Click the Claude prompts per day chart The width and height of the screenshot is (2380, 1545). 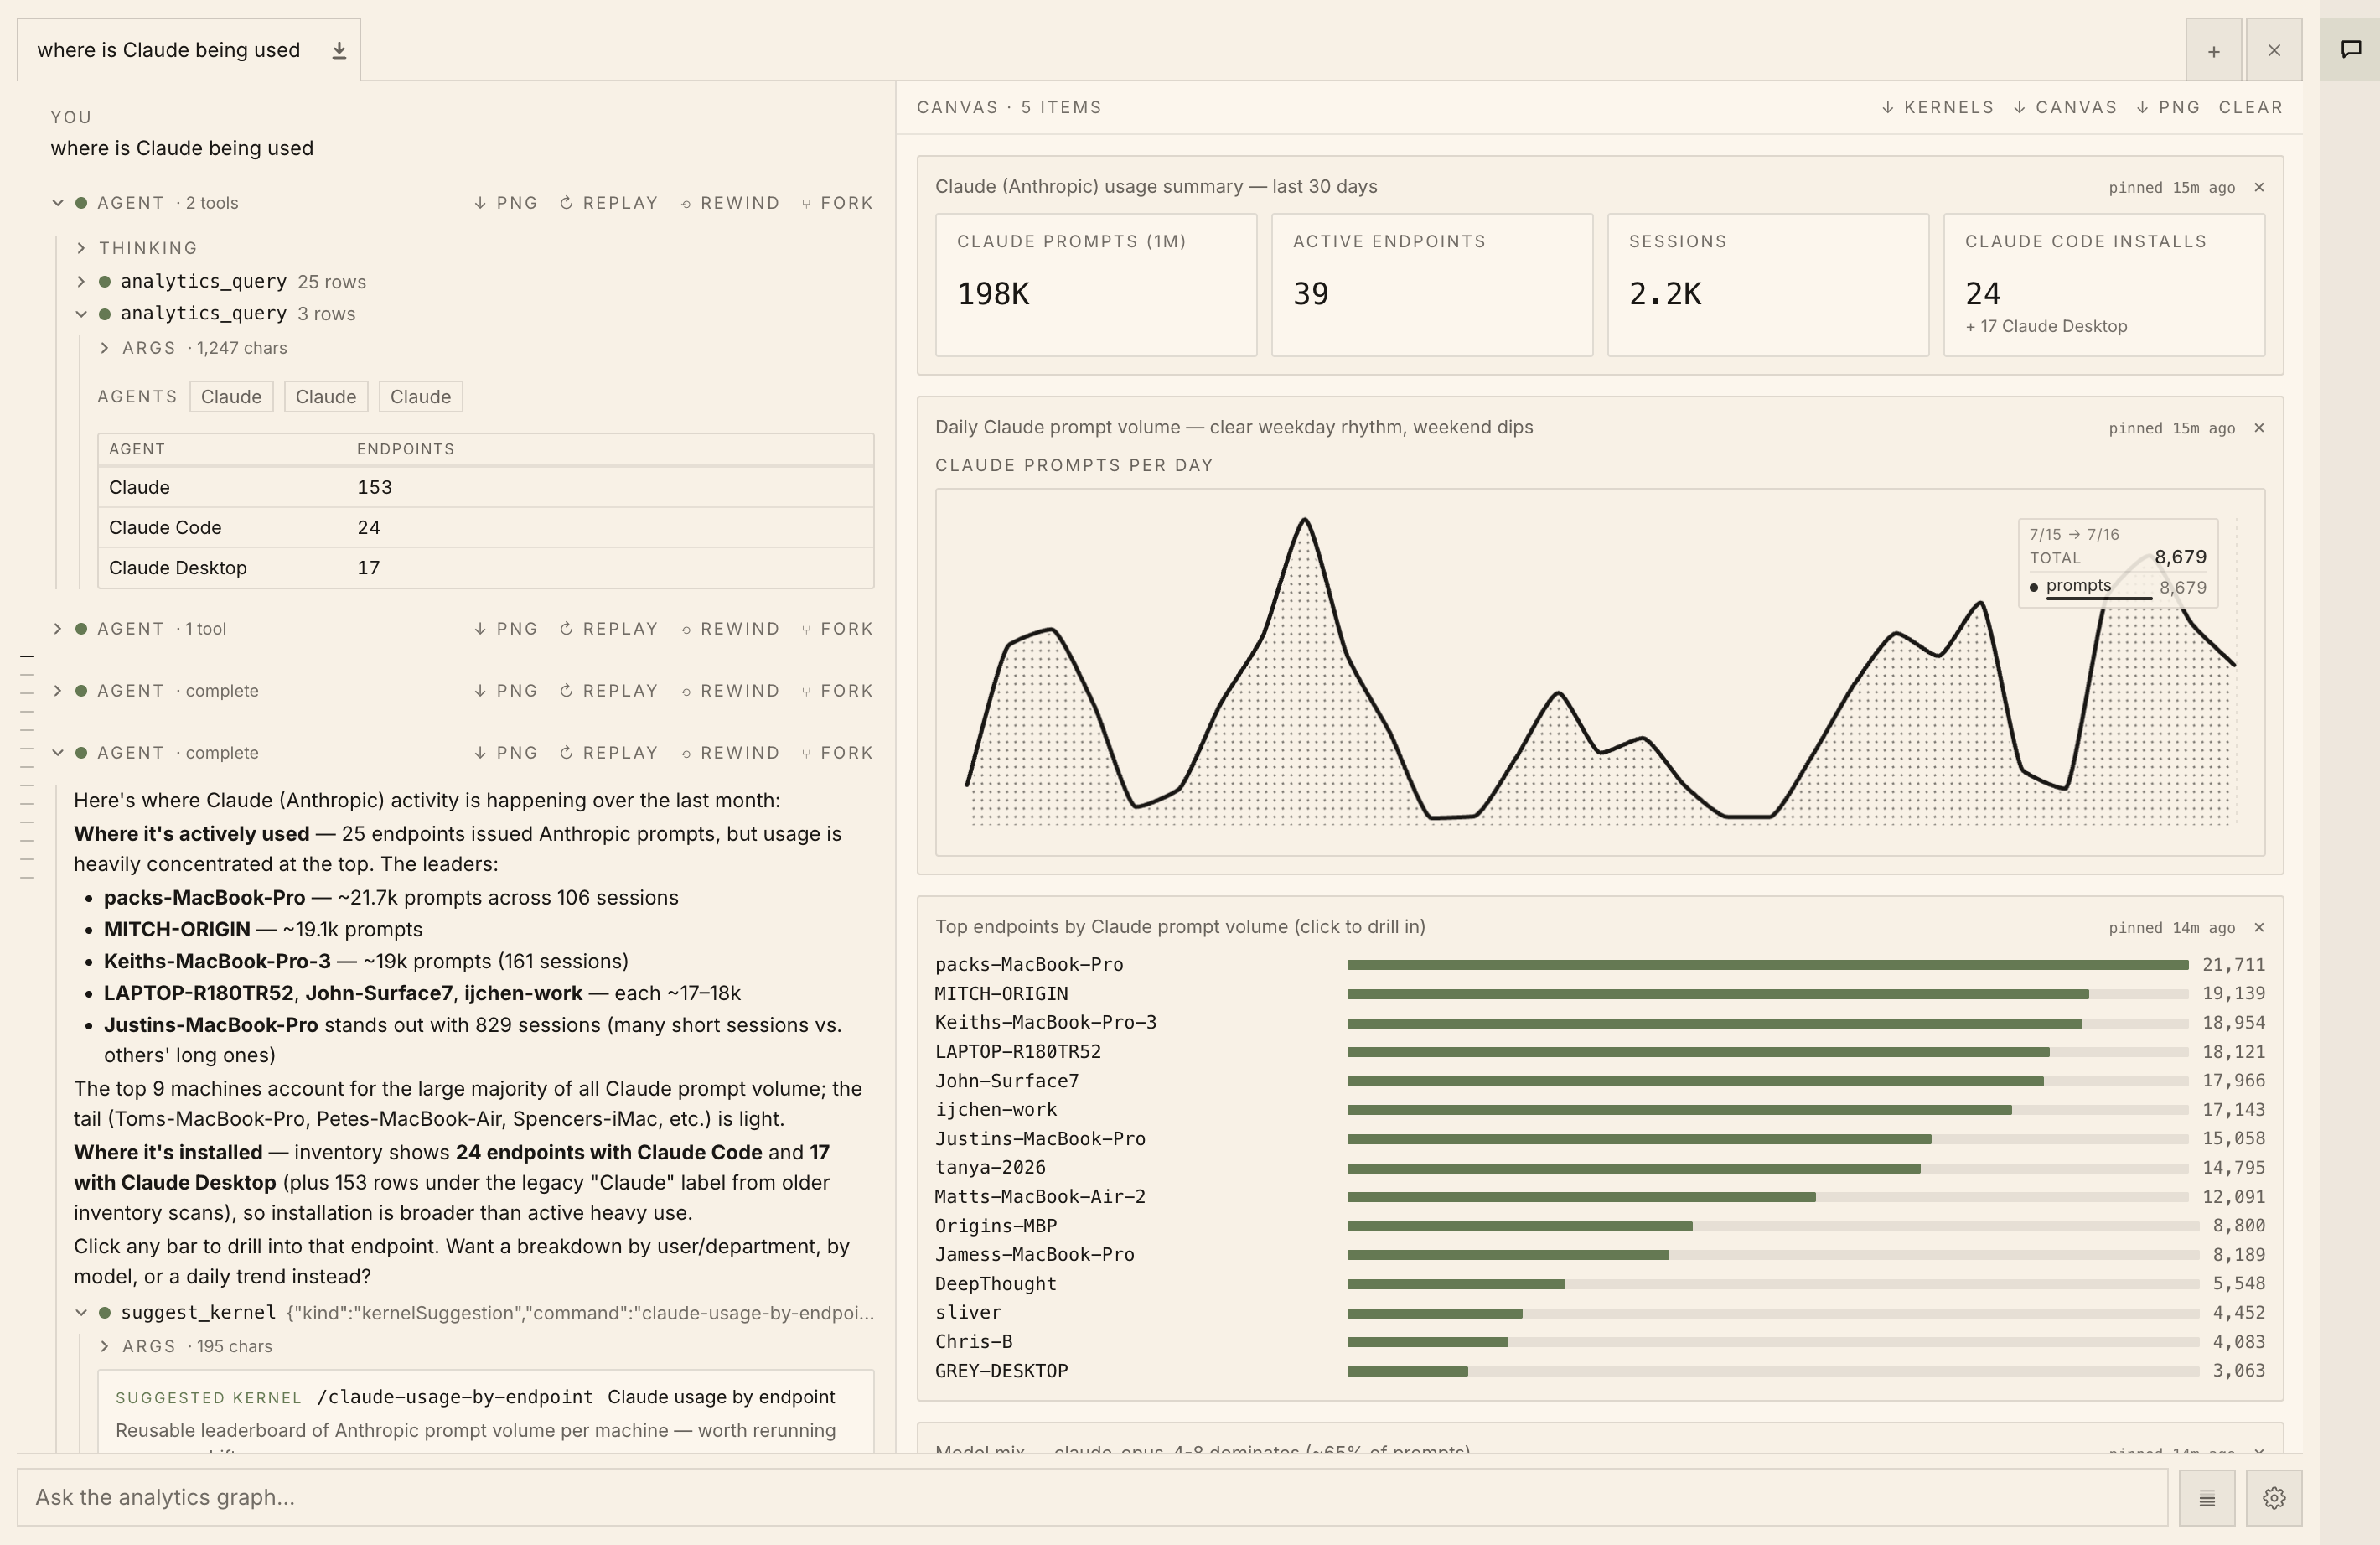click(x=1600, y=672)
